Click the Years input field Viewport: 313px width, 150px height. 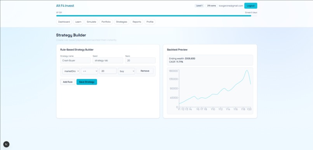[140, 60]
